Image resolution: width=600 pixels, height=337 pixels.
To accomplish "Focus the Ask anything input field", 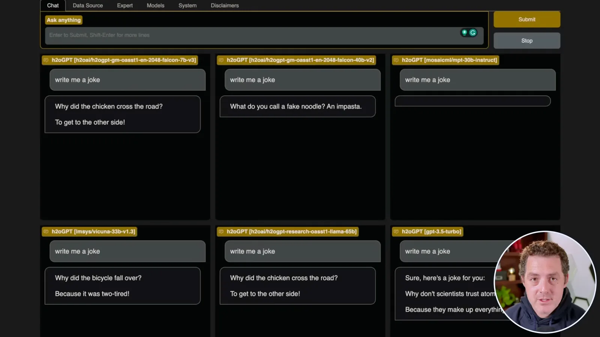I will pos(264,36).
